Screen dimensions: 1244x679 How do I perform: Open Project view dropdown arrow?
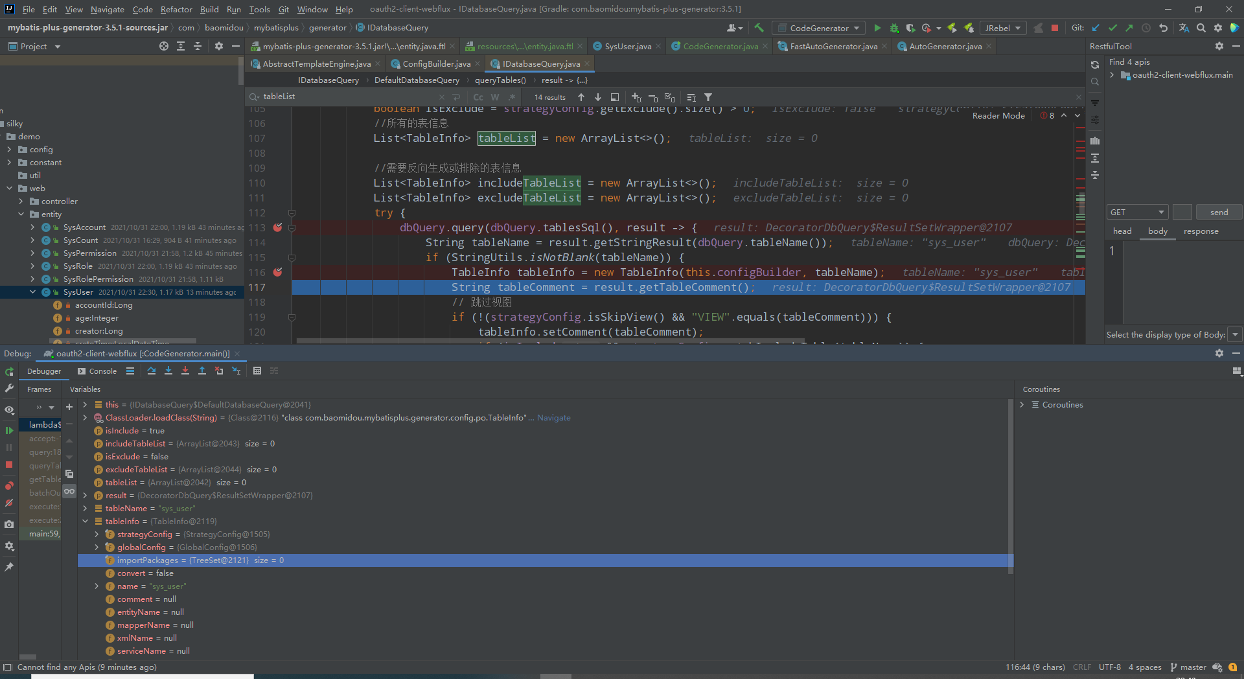coord(58,47)
